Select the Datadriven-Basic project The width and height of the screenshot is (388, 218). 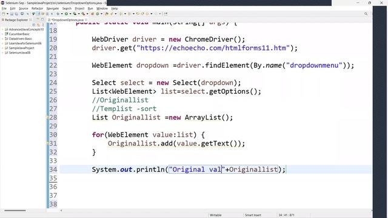[x=20, y=39]
